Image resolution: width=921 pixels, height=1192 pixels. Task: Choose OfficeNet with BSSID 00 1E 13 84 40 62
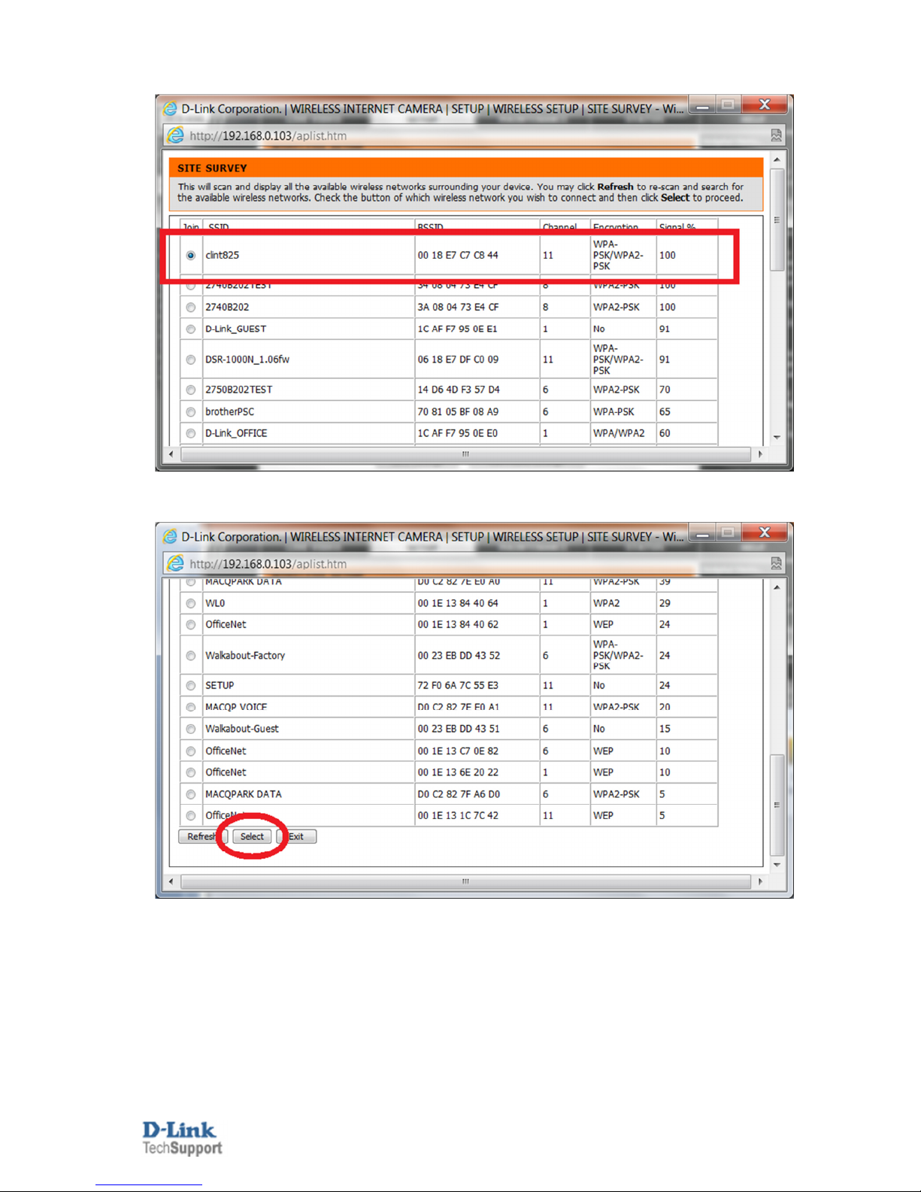pyautogui.click(x=191, y=625)
